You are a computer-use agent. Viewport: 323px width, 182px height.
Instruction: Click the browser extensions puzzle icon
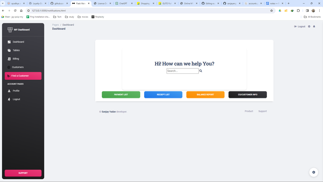(x=298, y=11)
